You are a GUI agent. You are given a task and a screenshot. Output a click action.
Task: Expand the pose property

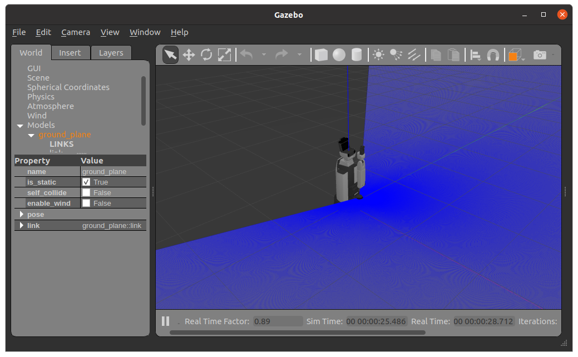(x=22, y=215)
